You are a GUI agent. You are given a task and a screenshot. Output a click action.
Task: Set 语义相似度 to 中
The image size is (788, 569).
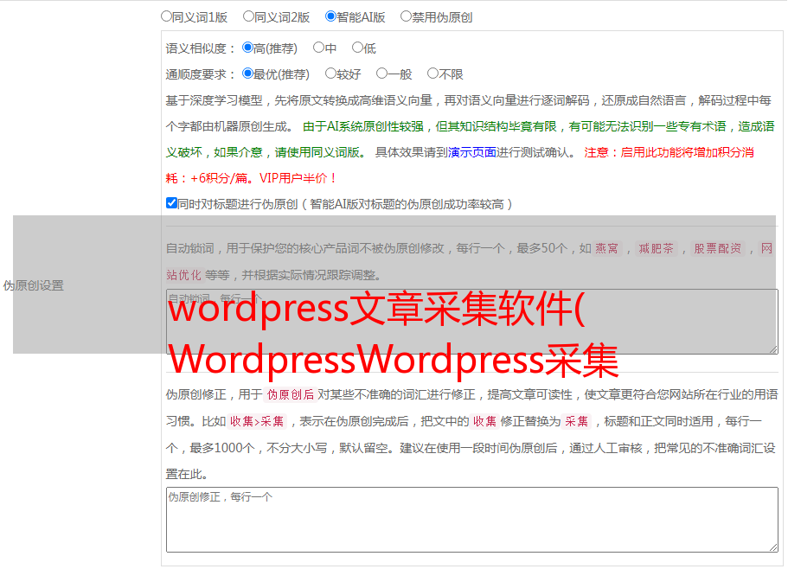(318, 48)
